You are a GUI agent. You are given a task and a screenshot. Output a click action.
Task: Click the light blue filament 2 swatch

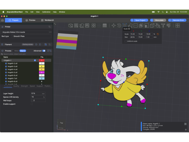click(42, 79)
